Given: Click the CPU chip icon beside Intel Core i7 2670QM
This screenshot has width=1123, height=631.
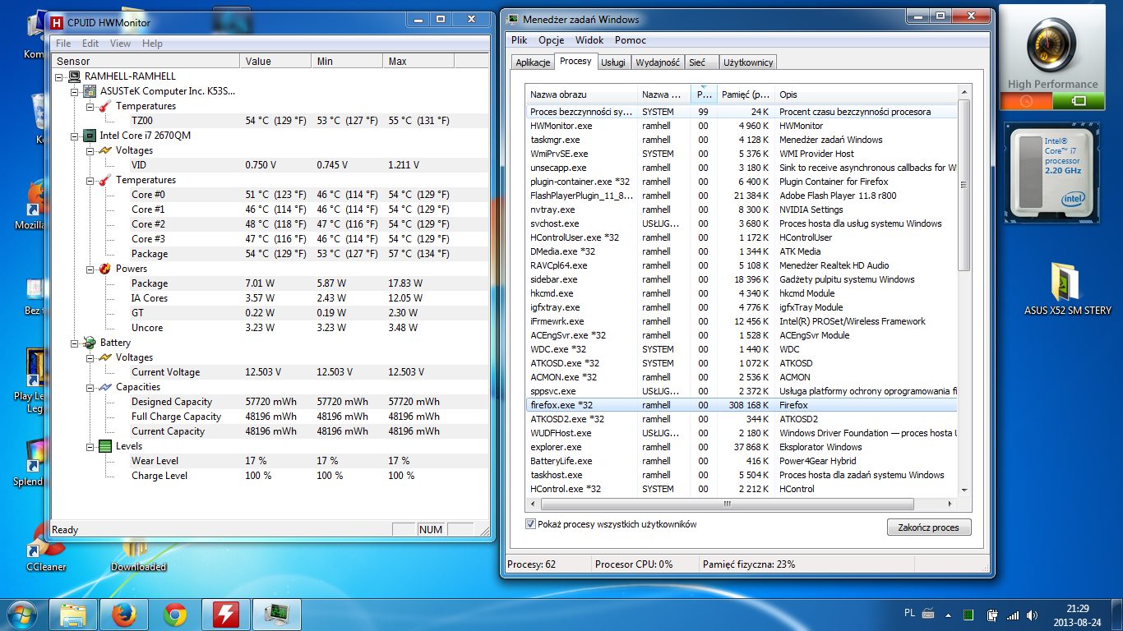Looking at the screenshot, I should pyautogui.click(x=90, y=136).
